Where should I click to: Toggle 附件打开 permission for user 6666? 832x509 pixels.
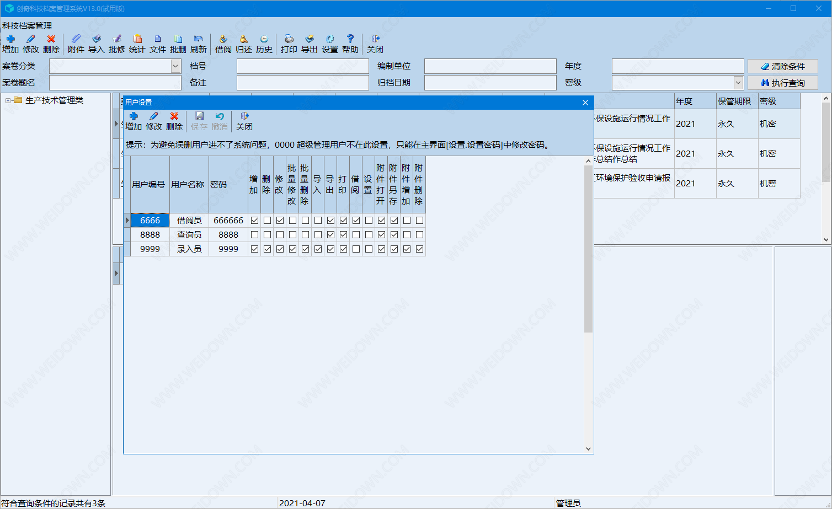pos(381,220)
